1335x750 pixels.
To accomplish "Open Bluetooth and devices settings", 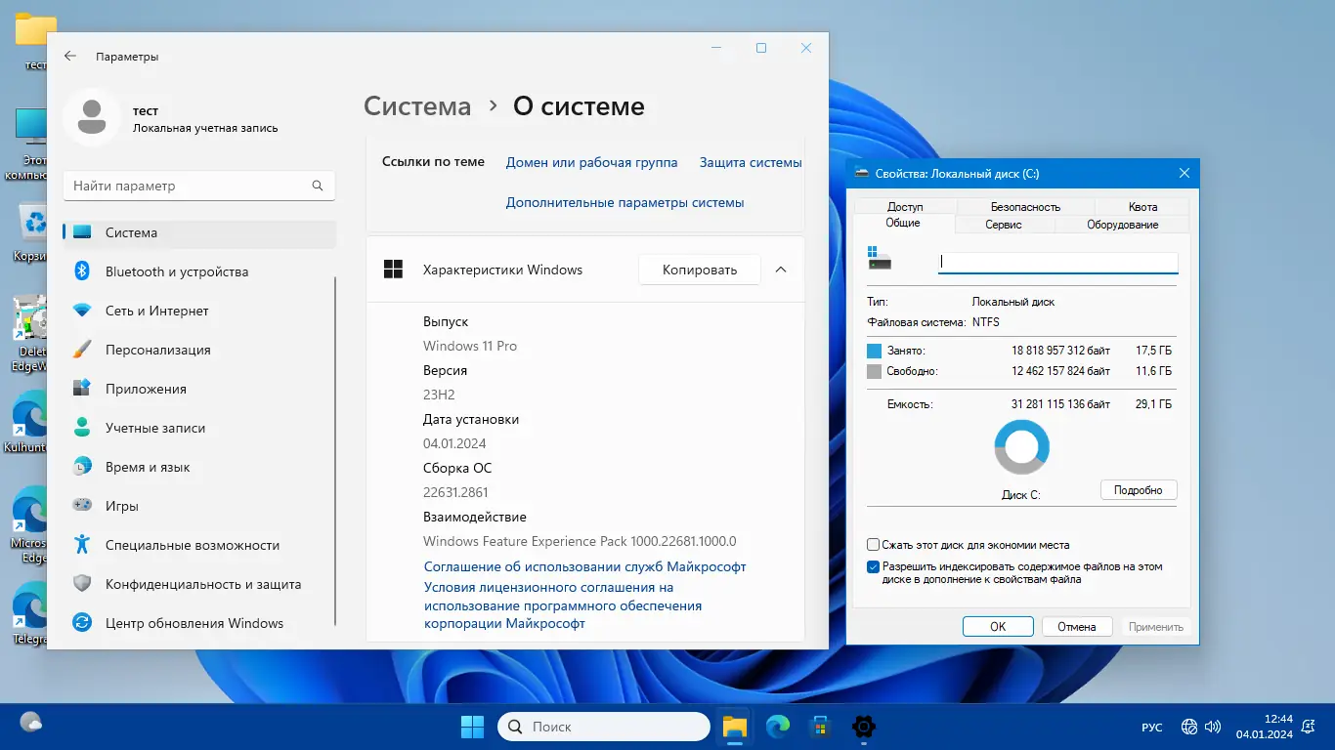I will click(x=199, y=271).
